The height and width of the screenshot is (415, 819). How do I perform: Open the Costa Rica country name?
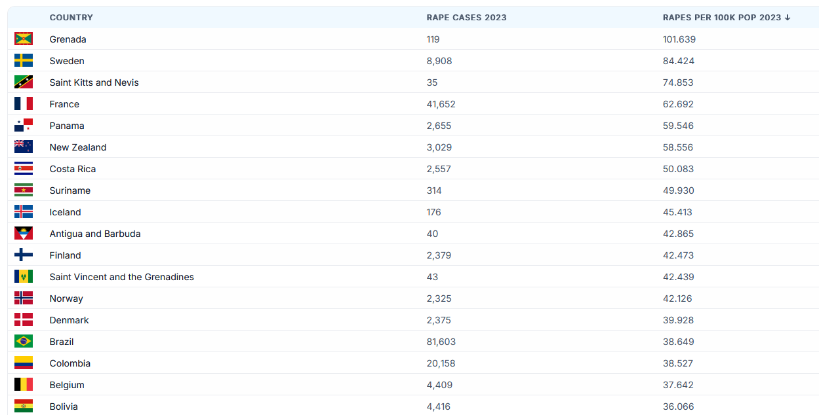point(73,169)
